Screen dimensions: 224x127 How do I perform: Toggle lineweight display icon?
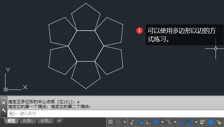tap(203, 122)
